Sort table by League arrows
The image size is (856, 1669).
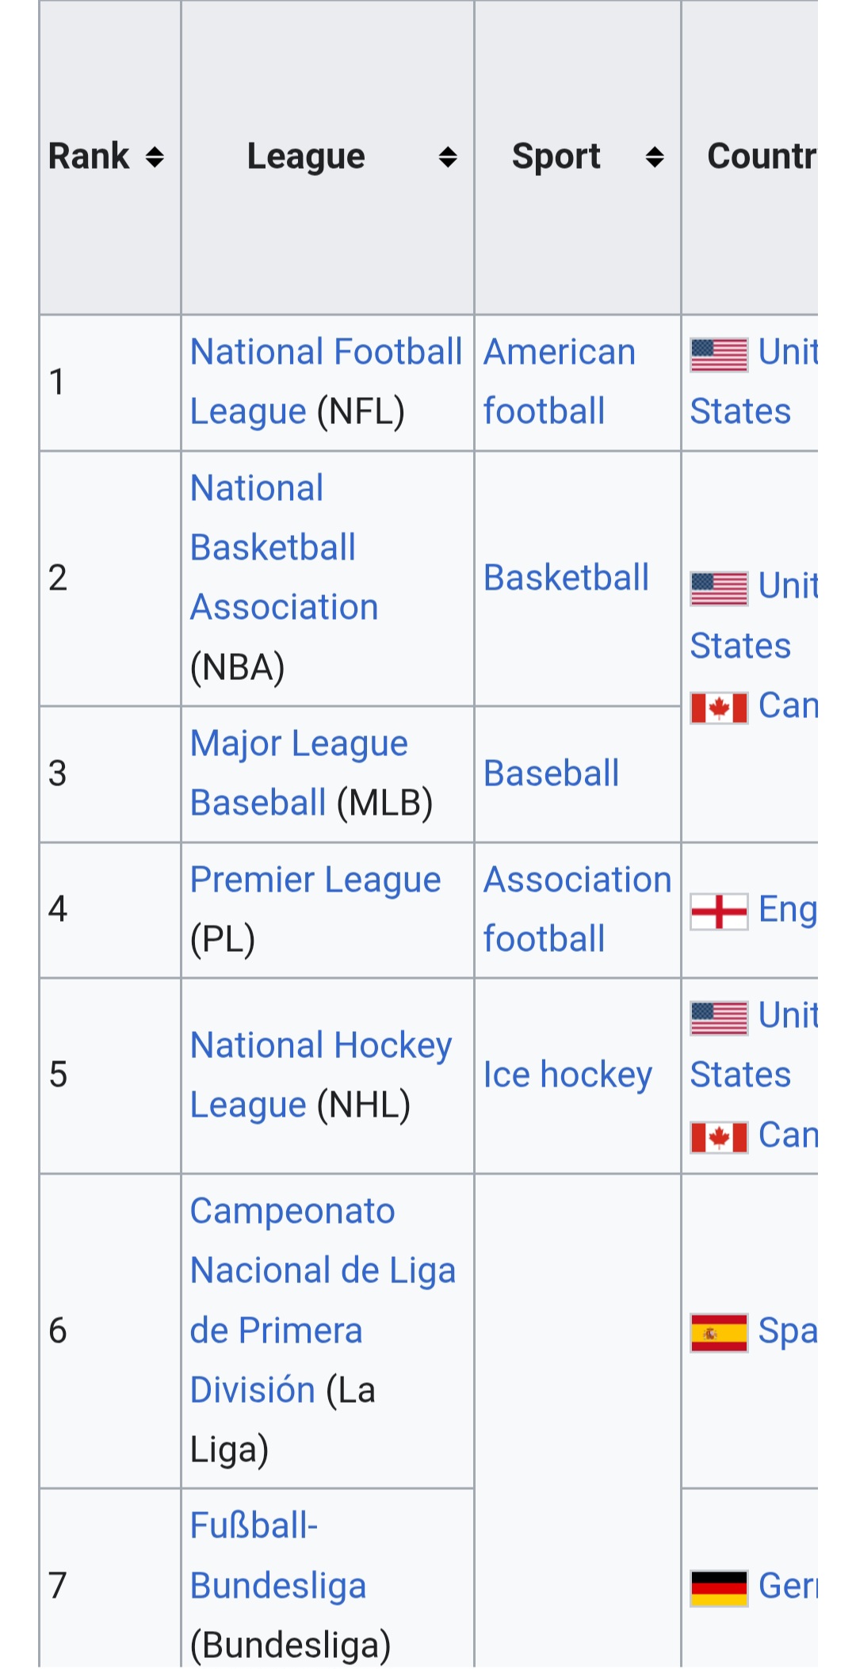(448, 157)
